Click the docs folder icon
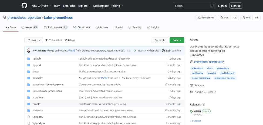 [x=29, y=72]
